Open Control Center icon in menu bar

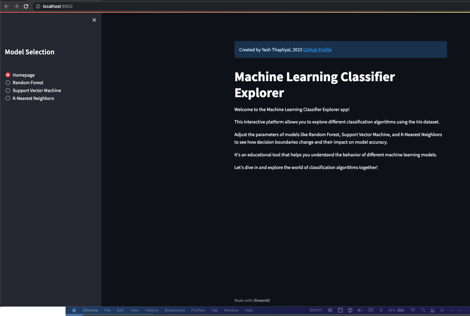click(x=433, y=310)
